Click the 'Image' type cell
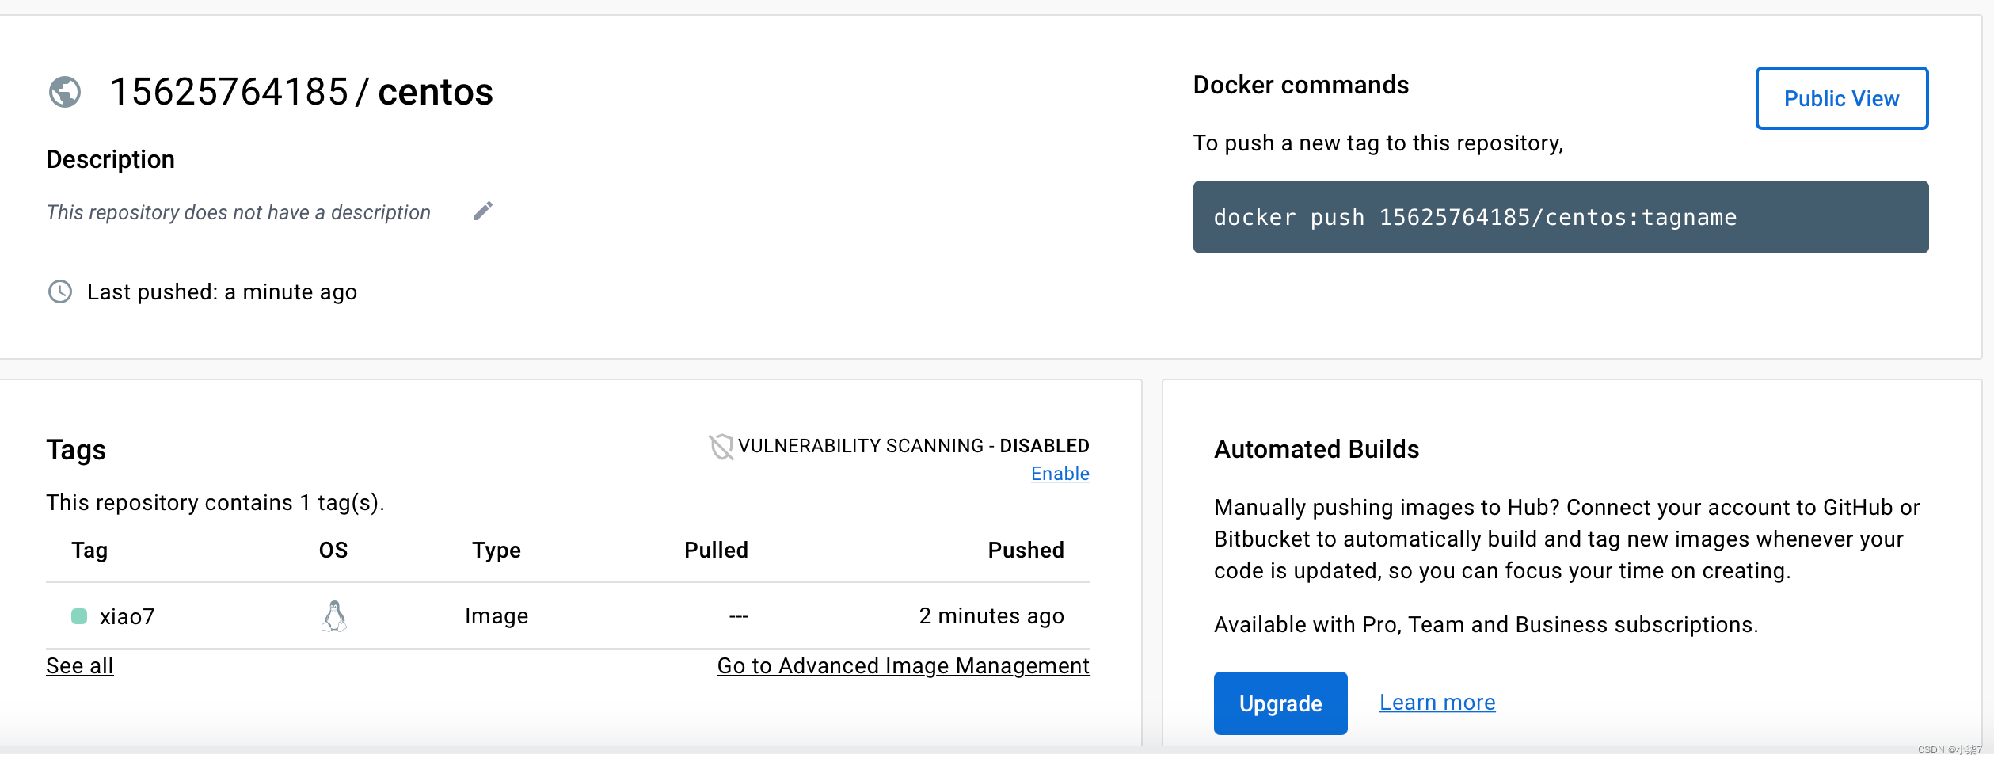The height and width of the screenshot is (762, 1994). pos(497,616)
